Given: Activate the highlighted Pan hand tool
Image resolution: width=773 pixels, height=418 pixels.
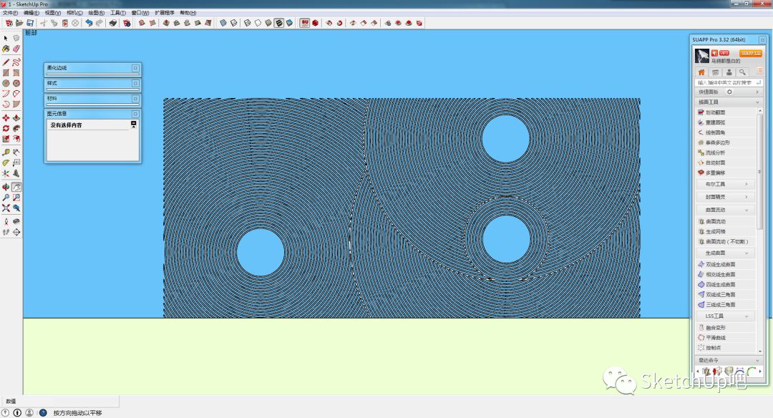Looking at the screenshot, I should 16,187.
